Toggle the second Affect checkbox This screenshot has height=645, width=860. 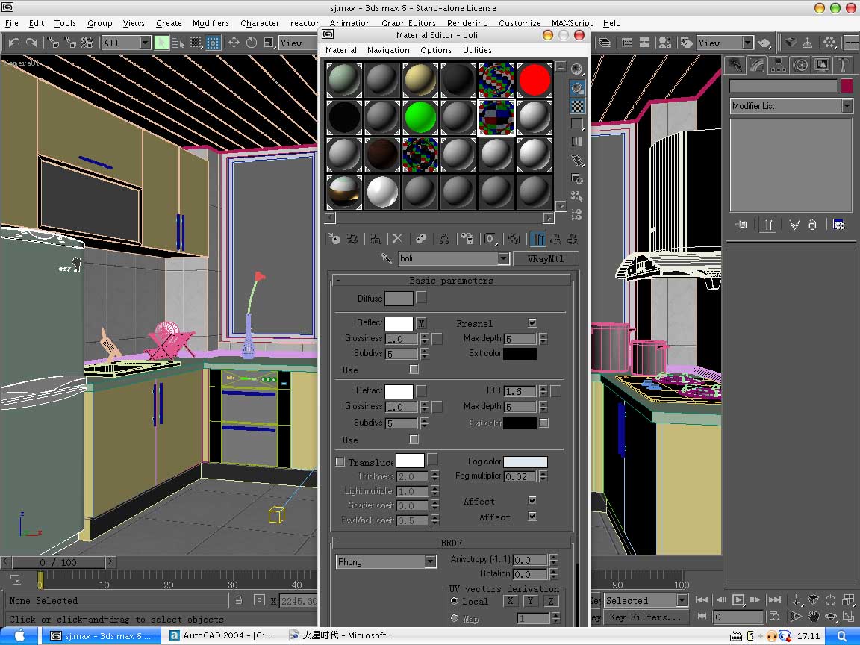click(532, 516)
